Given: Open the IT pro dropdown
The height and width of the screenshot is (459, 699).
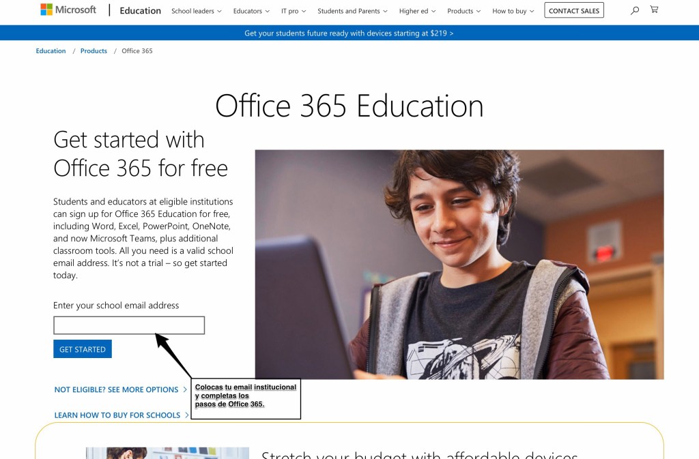Looking at the screenshot, I should point(294,11).
